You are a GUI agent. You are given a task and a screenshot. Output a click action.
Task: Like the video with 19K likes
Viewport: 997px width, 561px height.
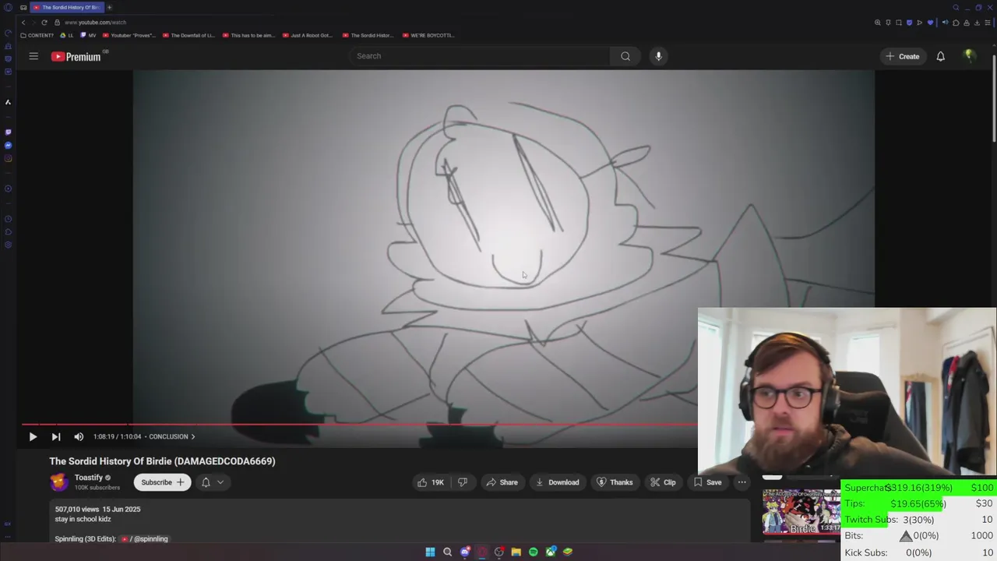tap(431, 482)
